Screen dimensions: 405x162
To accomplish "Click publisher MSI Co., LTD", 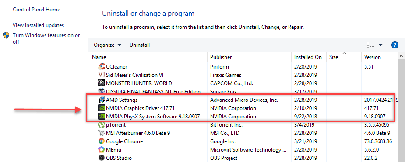I will [225, 133].
